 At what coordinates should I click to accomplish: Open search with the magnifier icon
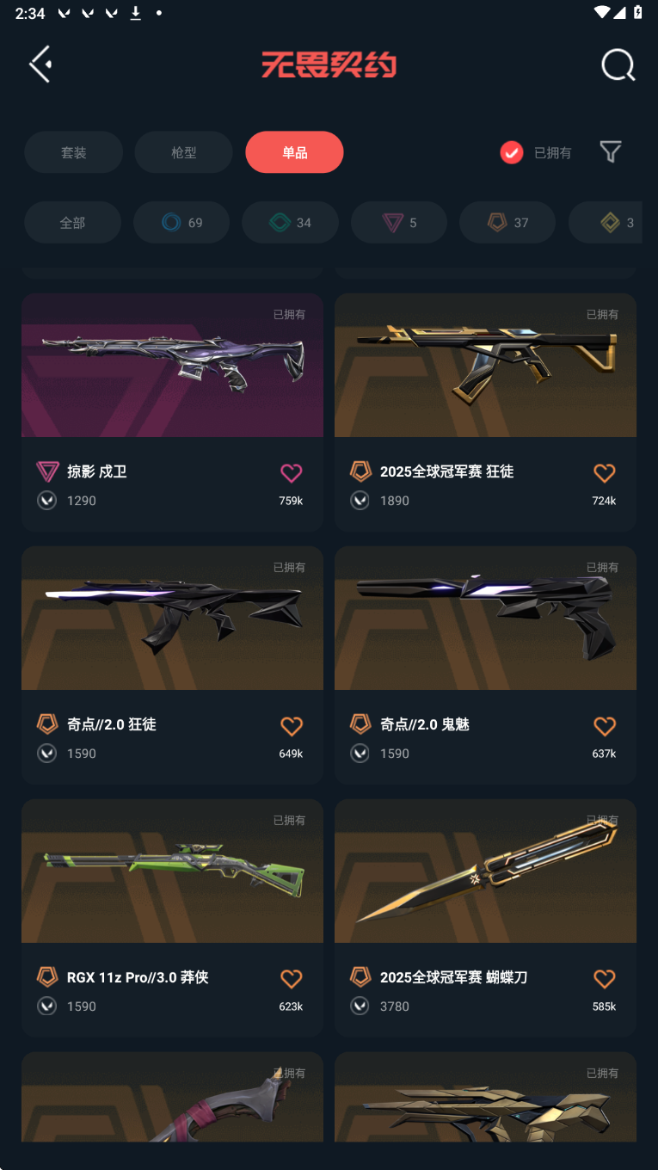coord(618,65)
